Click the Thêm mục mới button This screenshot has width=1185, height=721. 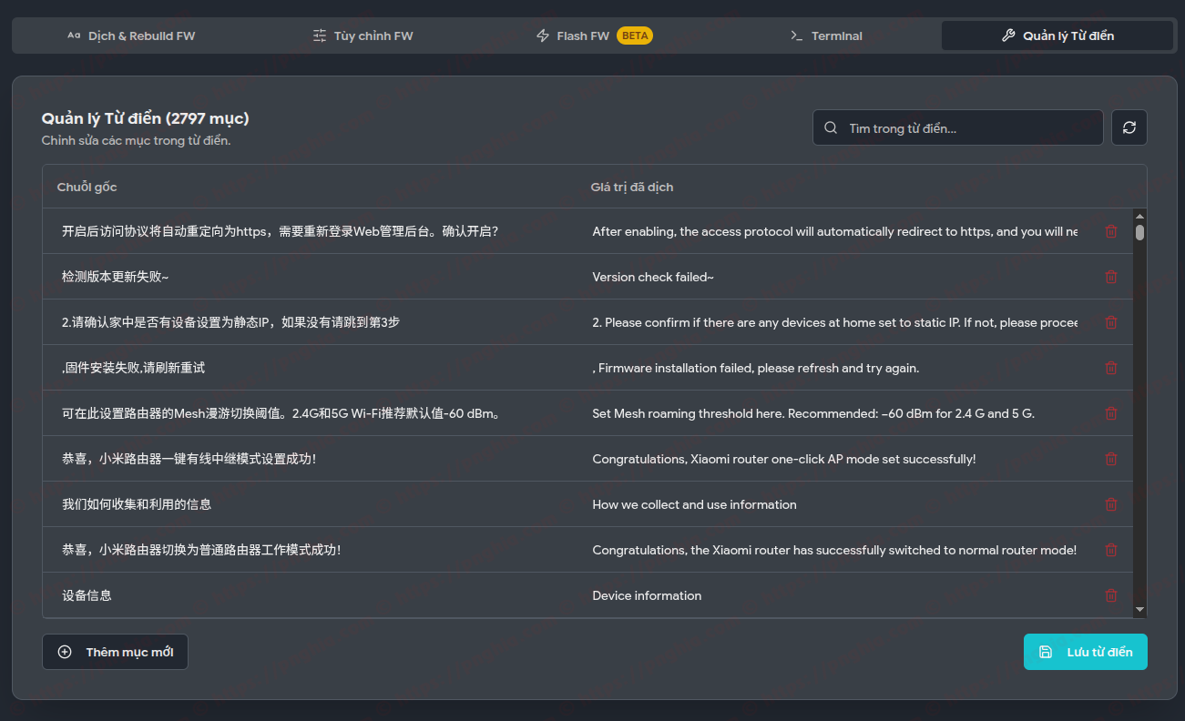pyautogui.click(x=115, y=652)
